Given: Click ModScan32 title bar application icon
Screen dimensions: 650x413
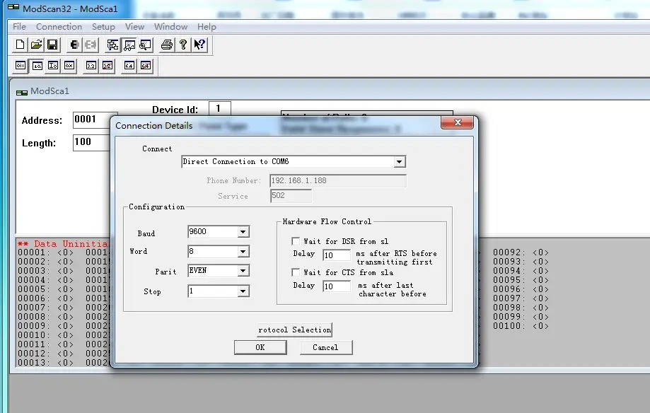Looking at the screenshot, I should [x=13, y=8].
